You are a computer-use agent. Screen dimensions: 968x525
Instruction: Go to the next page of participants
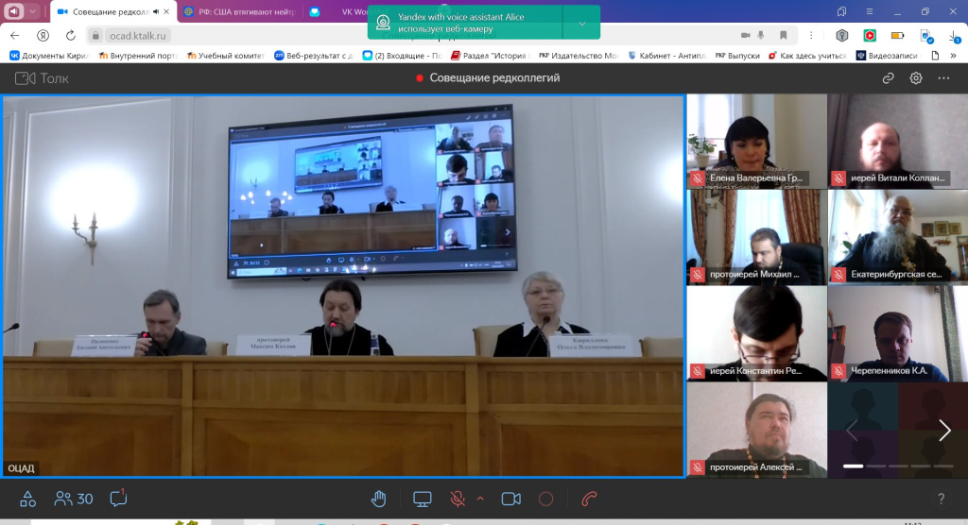point(943,431)
